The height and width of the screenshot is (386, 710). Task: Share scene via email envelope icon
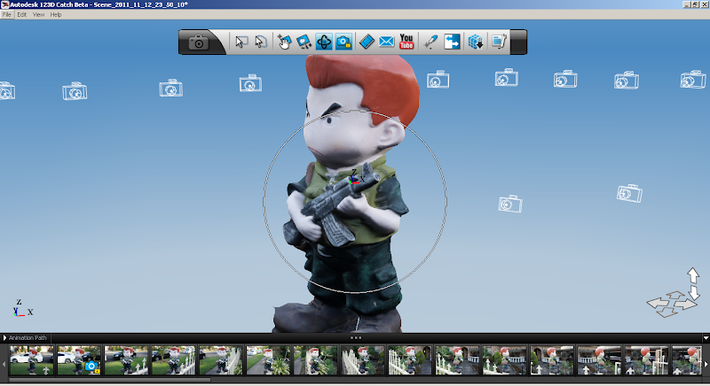[x=386, y=42]
